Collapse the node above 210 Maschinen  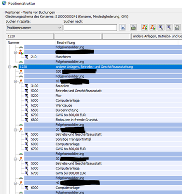point(15,52)
